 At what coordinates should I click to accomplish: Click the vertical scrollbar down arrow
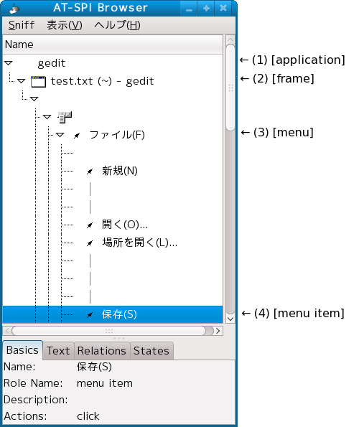[x=230, y=319]
